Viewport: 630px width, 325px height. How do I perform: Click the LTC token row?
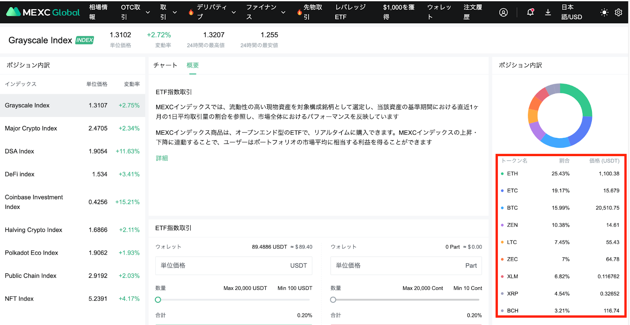pyautogui.click(x=560, y=242)
